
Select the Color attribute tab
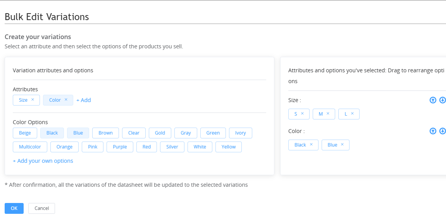(x=55, y=100)
